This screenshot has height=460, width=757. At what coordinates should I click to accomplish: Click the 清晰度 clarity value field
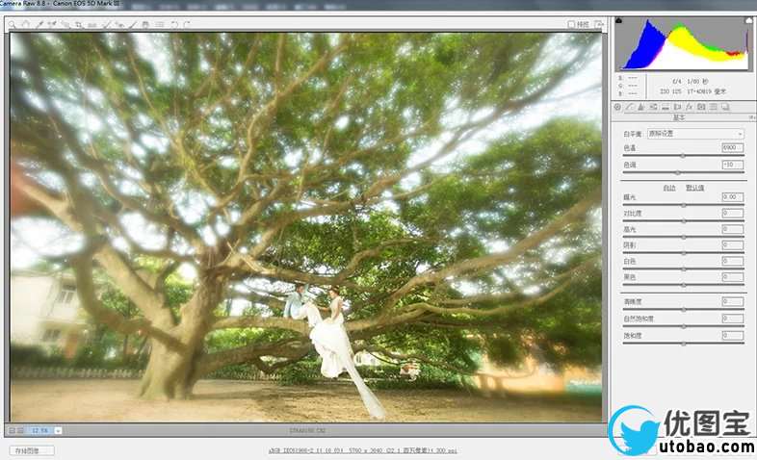732,302
